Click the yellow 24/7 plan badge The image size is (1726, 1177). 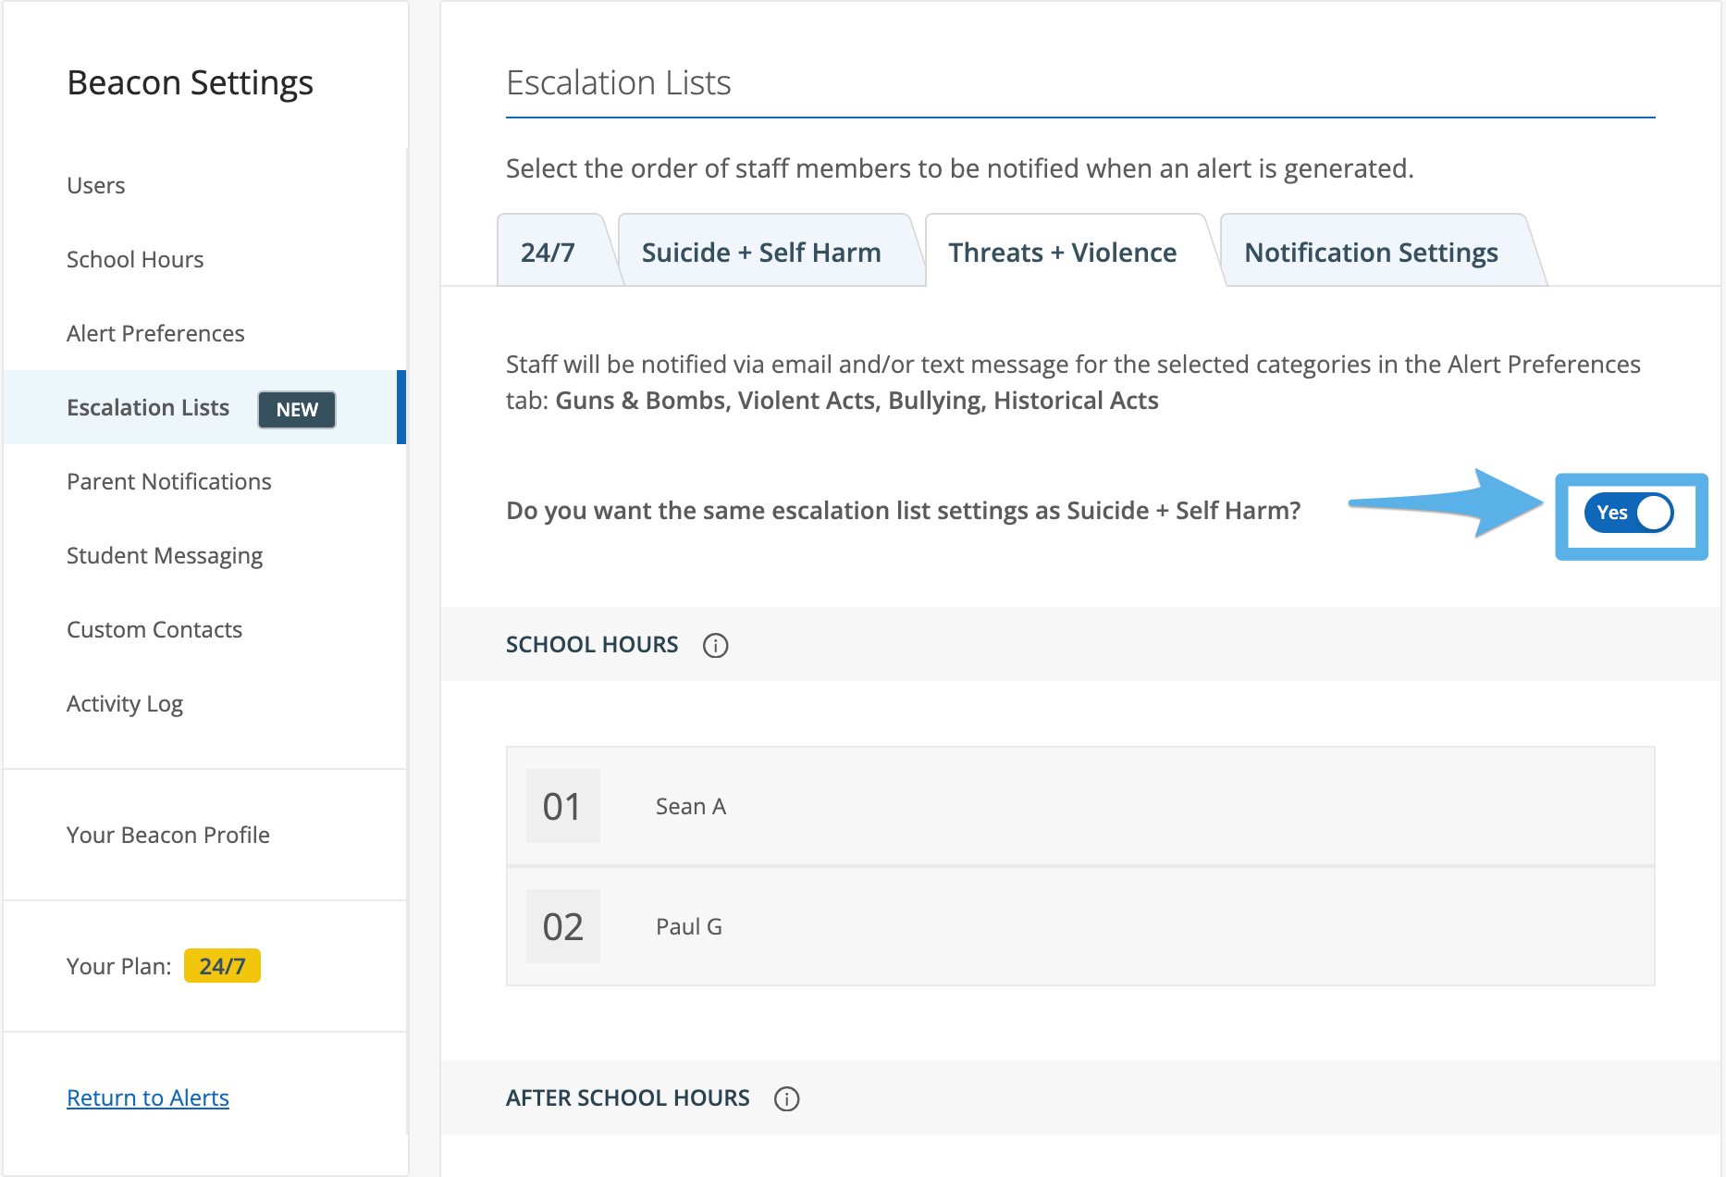click(x=222, y=966)
